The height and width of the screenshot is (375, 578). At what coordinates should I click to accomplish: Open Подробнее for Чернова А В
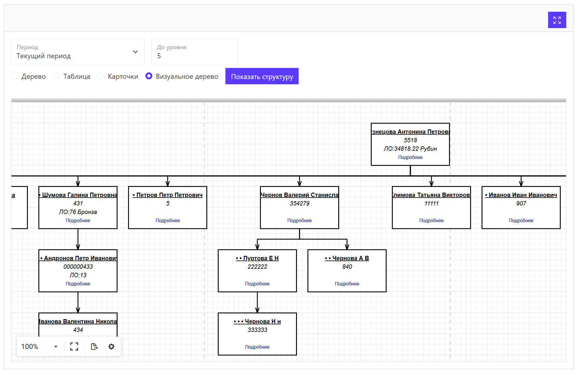pyautogui.click(x=347, y=284)
